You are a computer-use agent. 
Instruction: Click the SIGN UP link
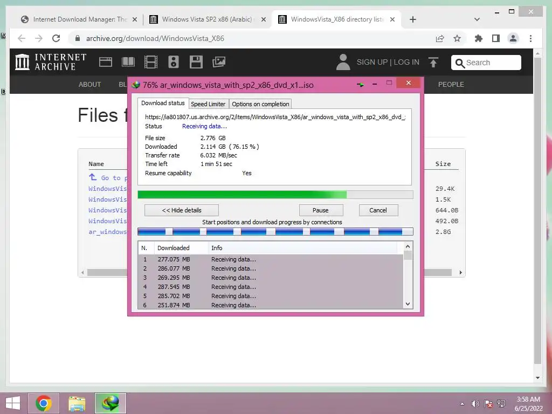point(372,62)
